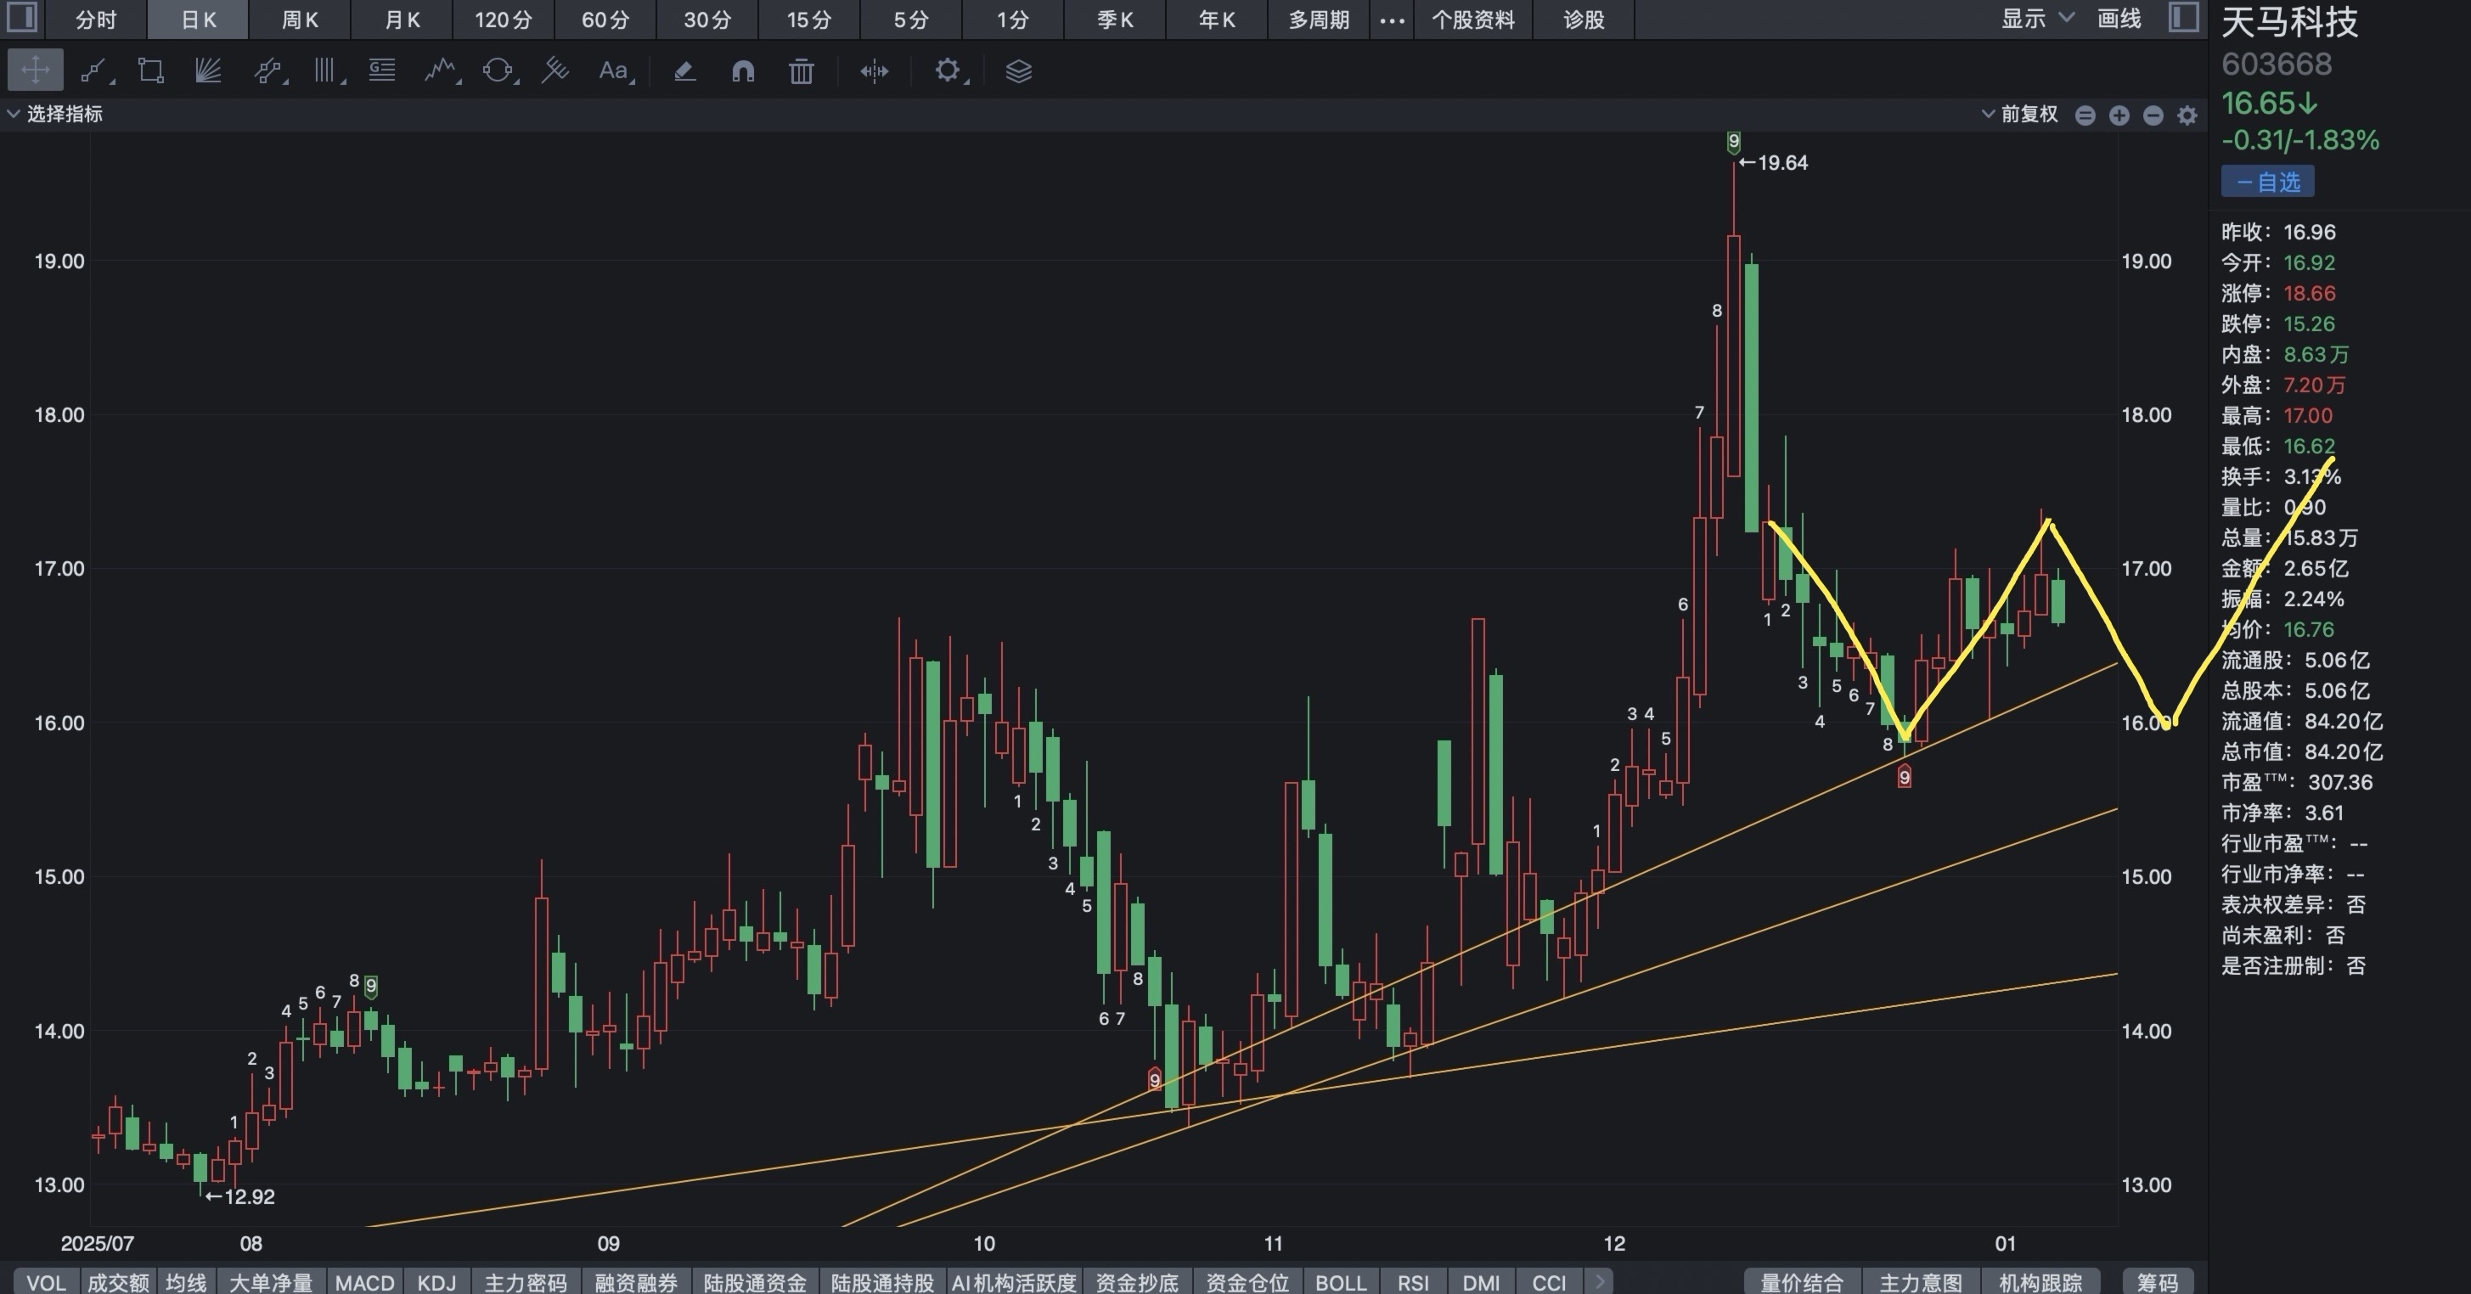2471x1294 pixels.
Task: Open the layers stack icon
Action: tap(1018, 71)
